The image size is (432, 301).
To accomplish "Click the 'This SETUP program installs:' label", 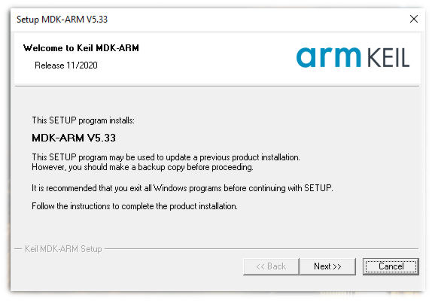I will 84,120.
